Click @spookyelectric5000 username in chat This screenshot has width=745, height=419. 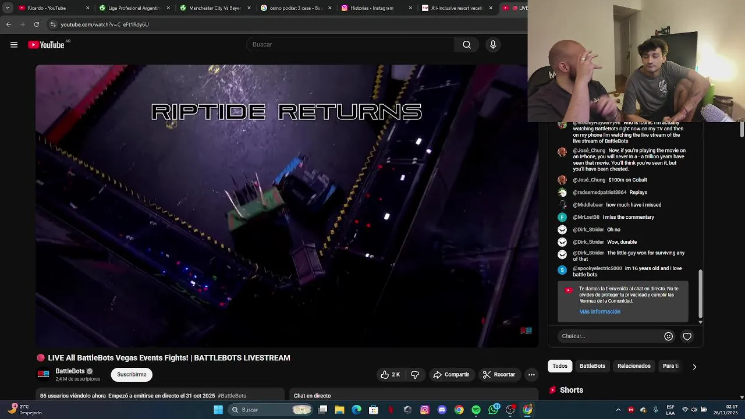(597, 268)
